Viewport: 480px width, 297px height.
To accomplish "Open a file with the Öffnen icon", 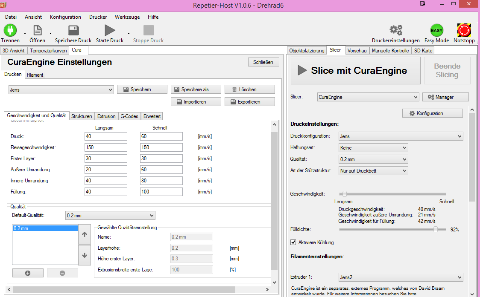I will click(x=37, y=30).
